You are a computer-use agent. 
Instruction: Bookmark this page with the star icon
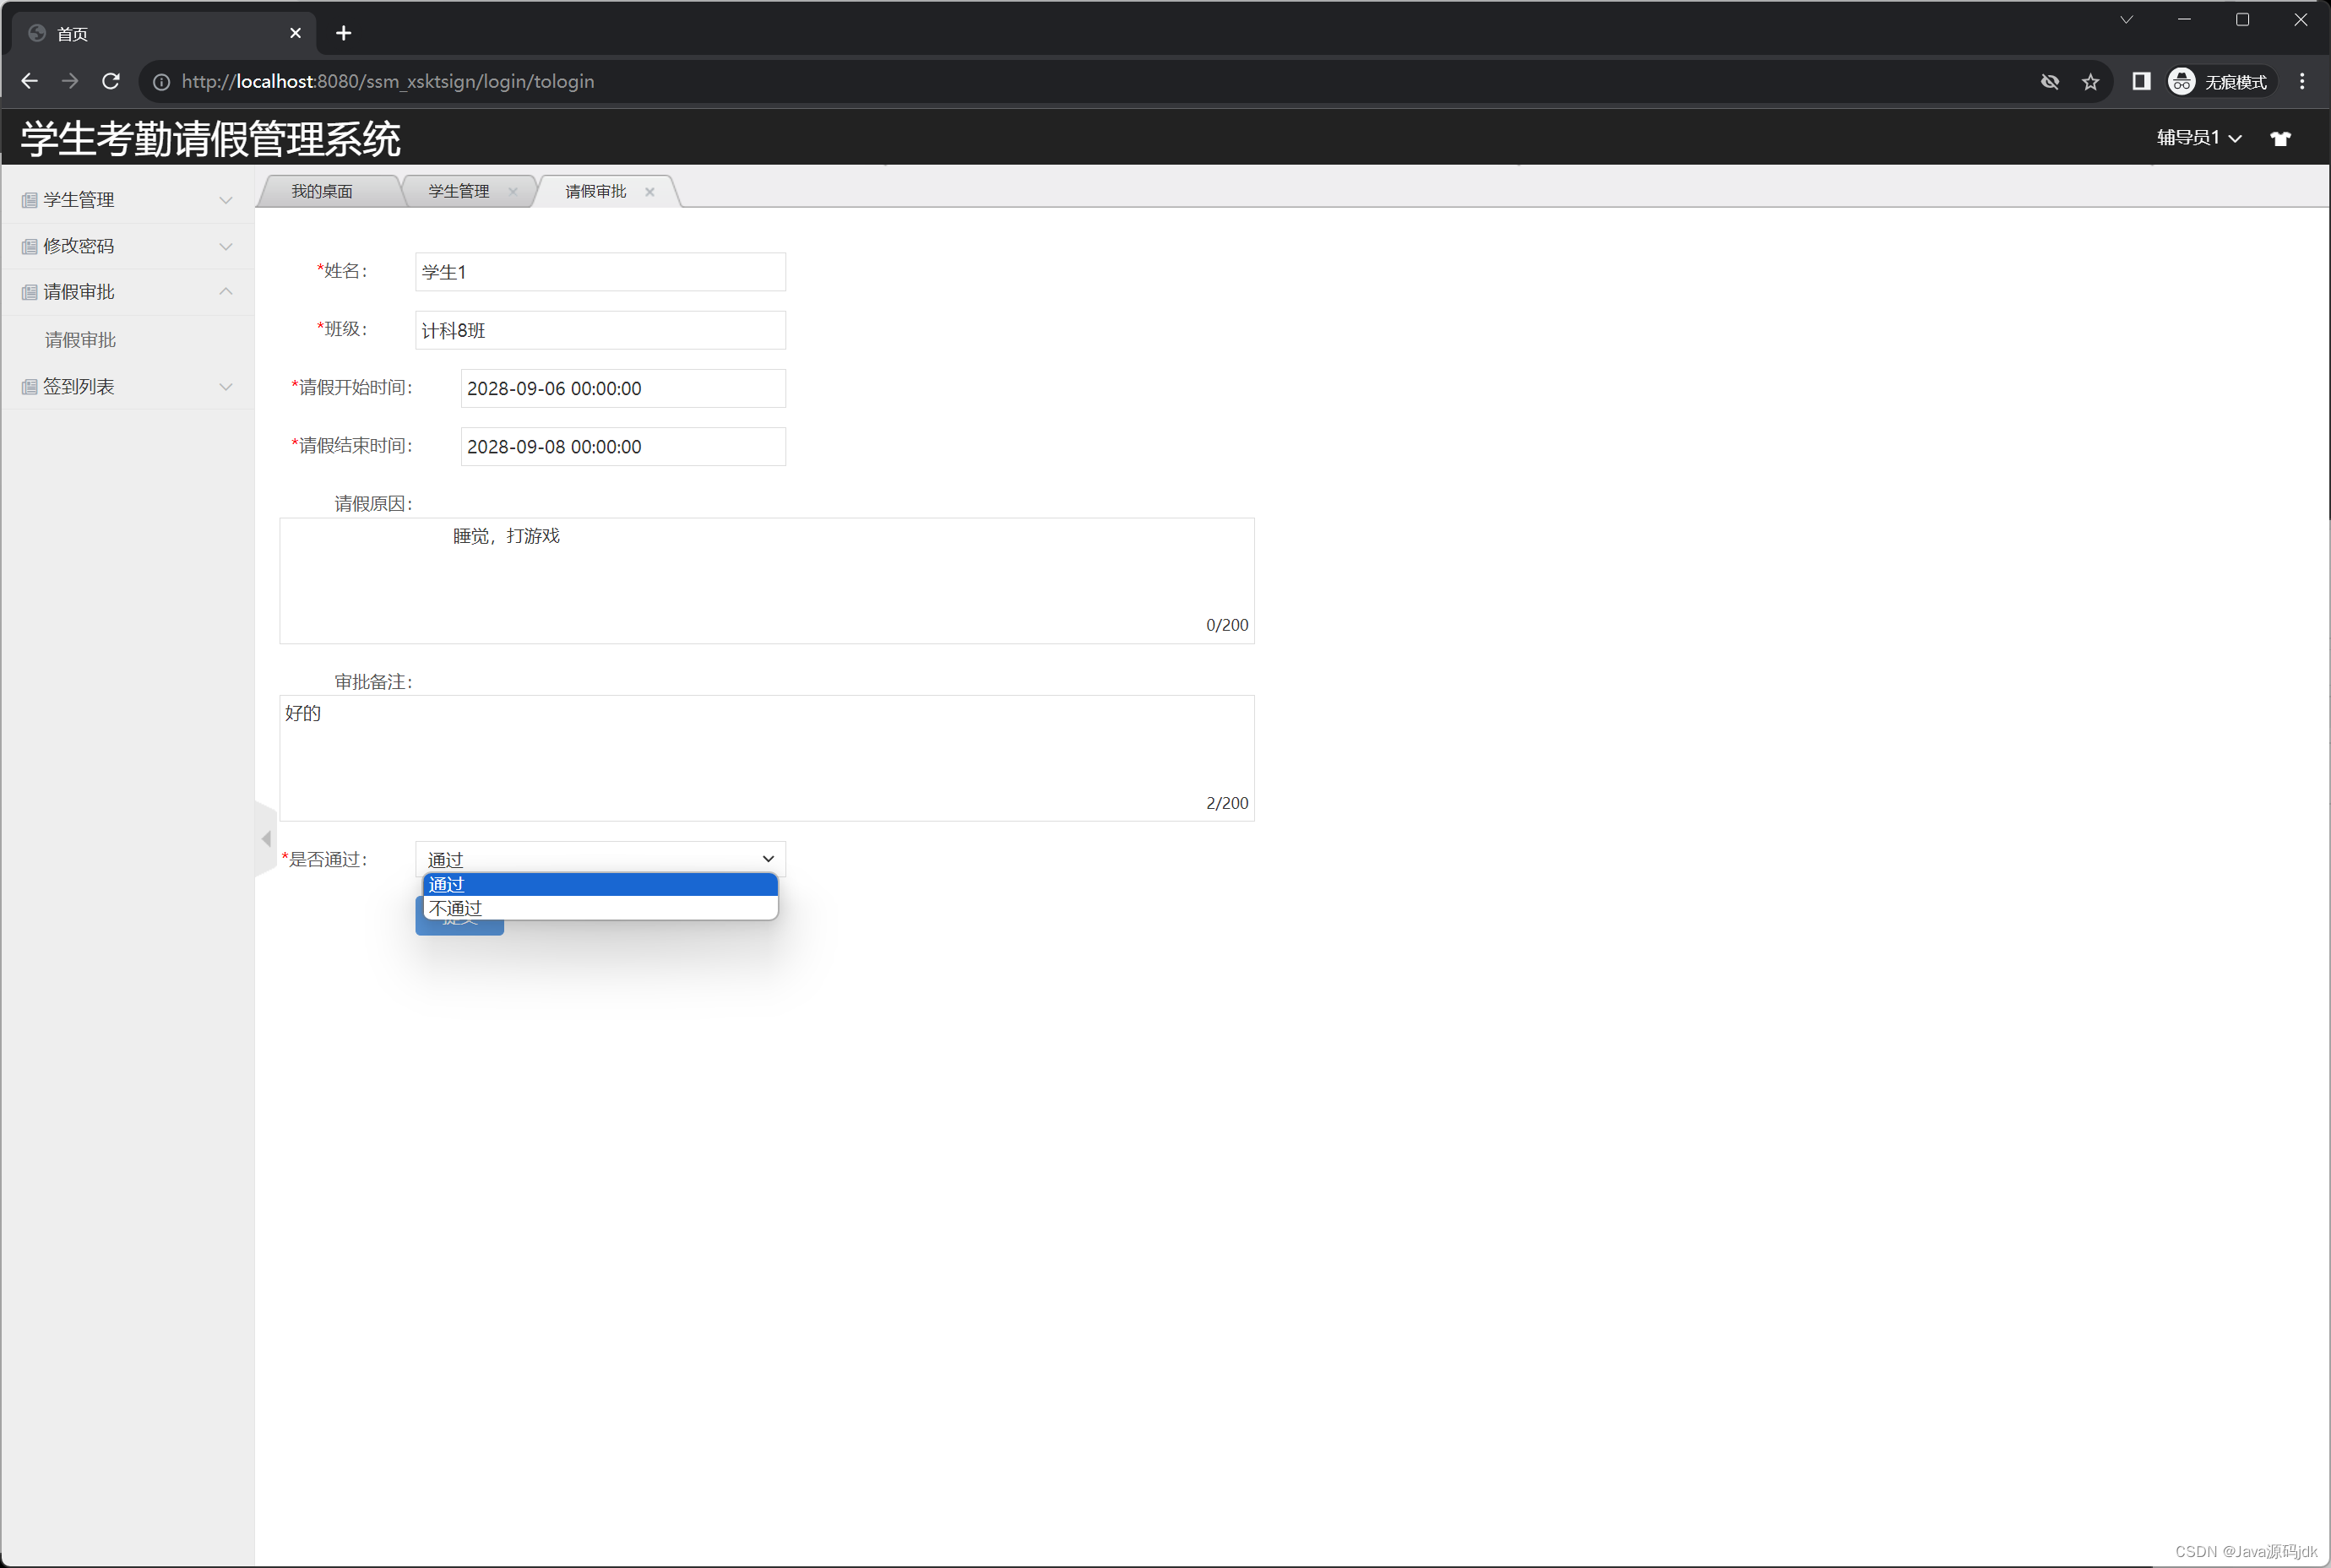pyautogui.click(x=2090, y=82)
